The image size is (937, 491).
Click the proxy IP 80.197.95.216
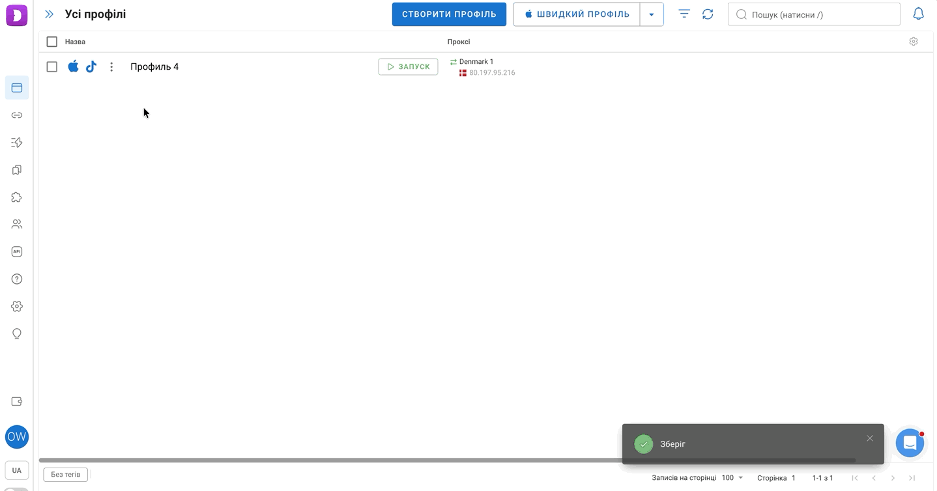click(492, 73)
